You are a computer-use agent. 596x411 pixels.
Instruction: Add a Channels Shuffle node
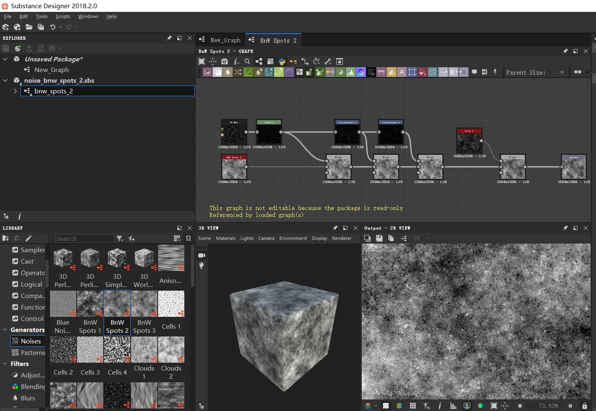pos(238,72)
